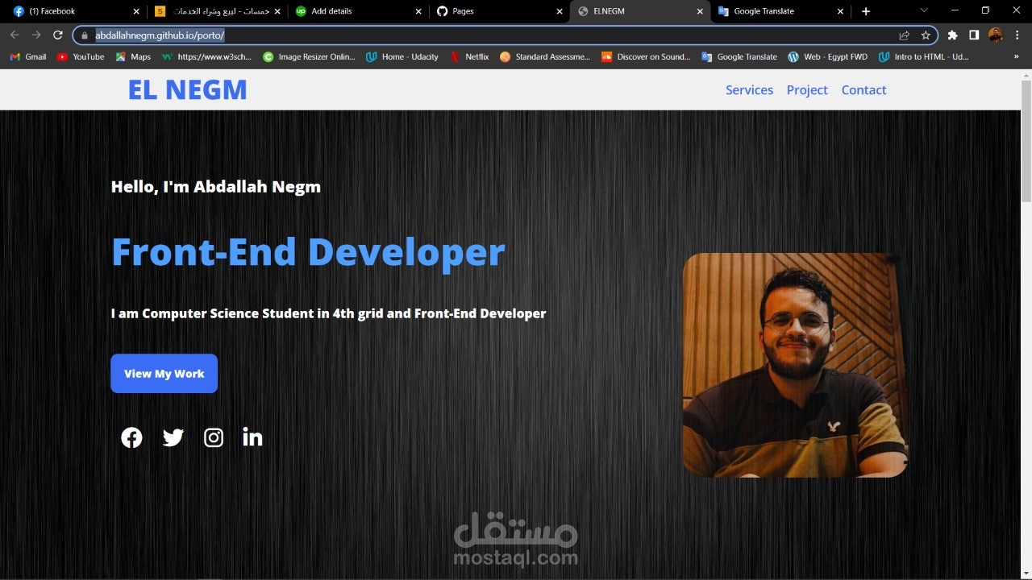Open the Facebook social icon link
The height and width of the screenshot is (580, 1032).
(131, 437)
